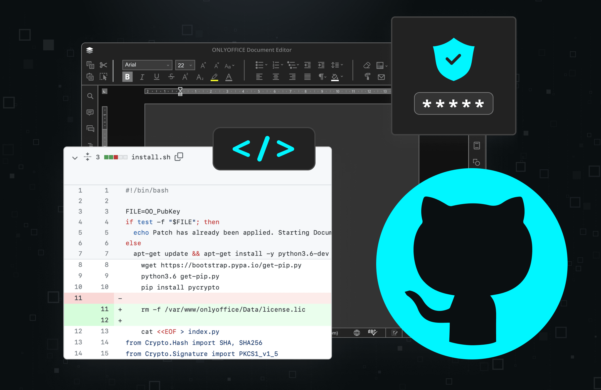Click the tab stop selector beside the ruler

click(105, 91)
